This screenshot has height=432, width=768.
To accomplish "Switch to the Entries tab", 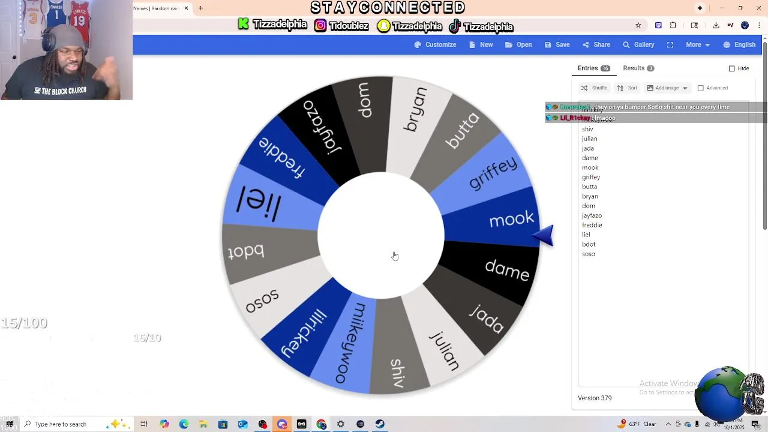I will click(x=593, y=68).
